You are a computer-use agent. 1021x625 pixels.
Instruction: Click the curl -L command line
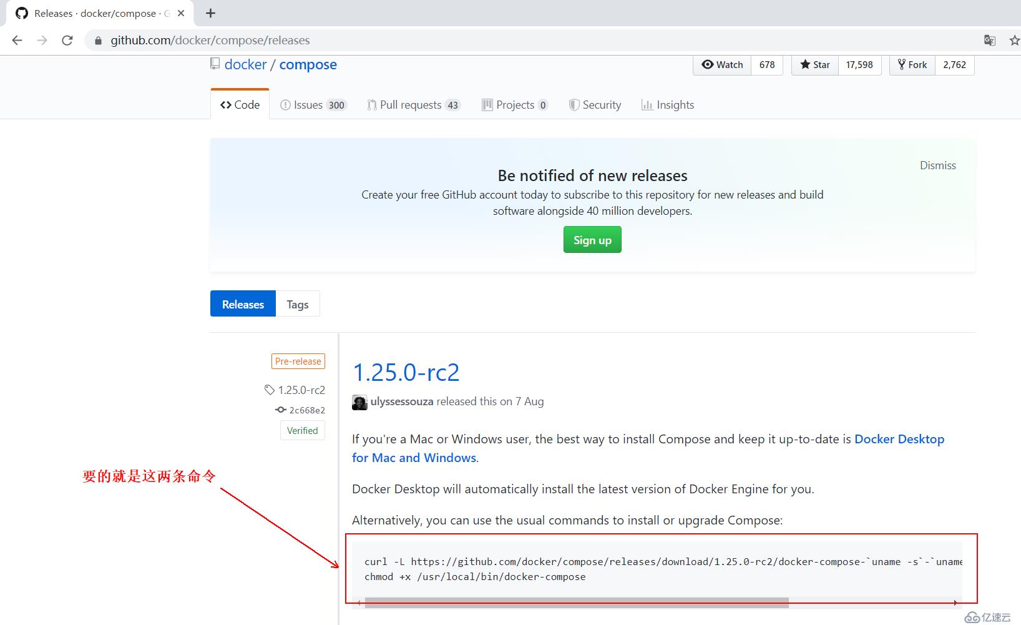(x=663, y=562)
